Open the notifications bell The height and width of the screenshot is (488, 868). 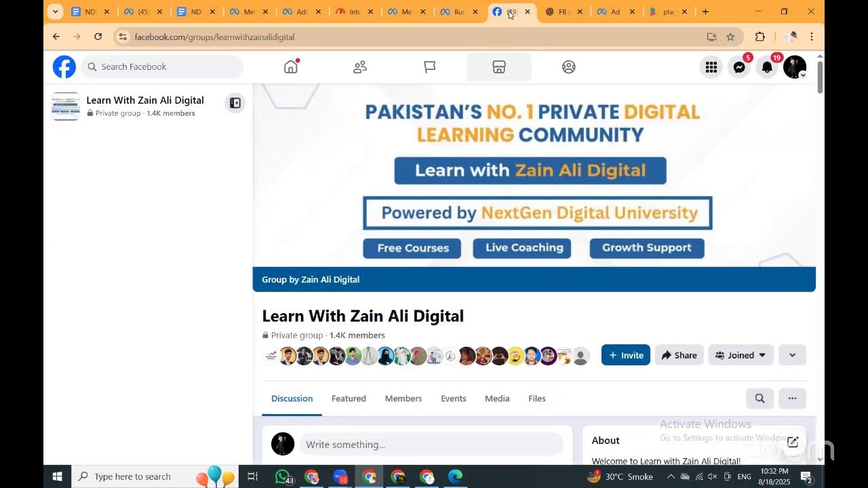pos(767,67)
